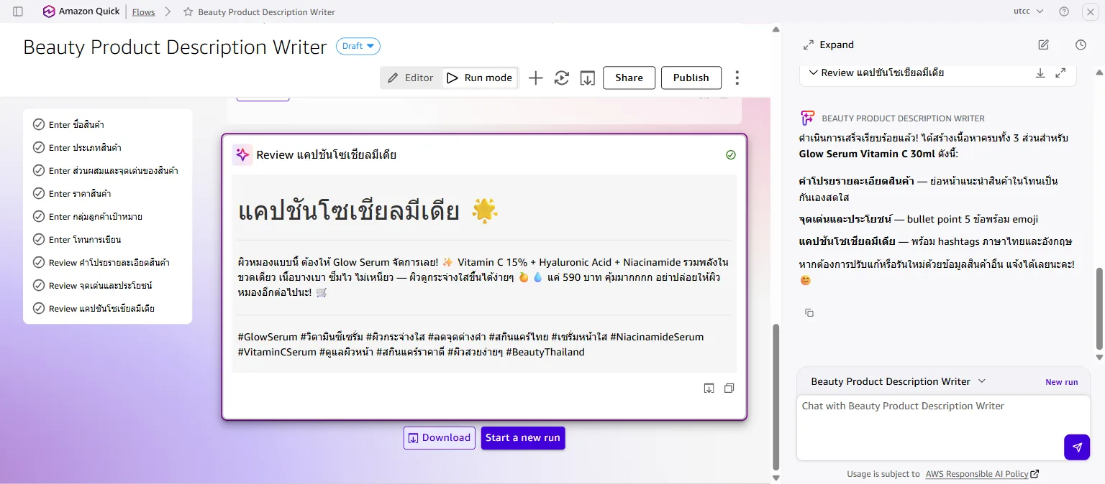Open Amazon Quick home logo
Viewport: 1105px width, 484px height.
point(81,11)
